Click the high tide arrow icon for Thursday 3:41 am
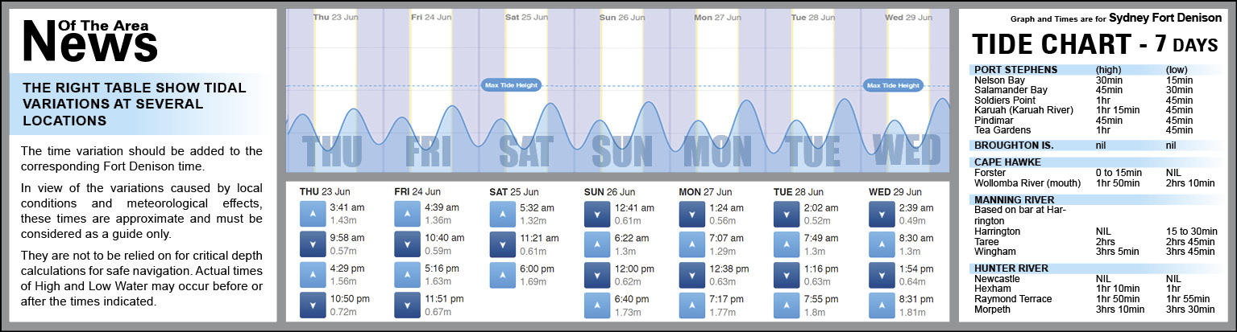The image size is (1237, 332). point(313,214)
